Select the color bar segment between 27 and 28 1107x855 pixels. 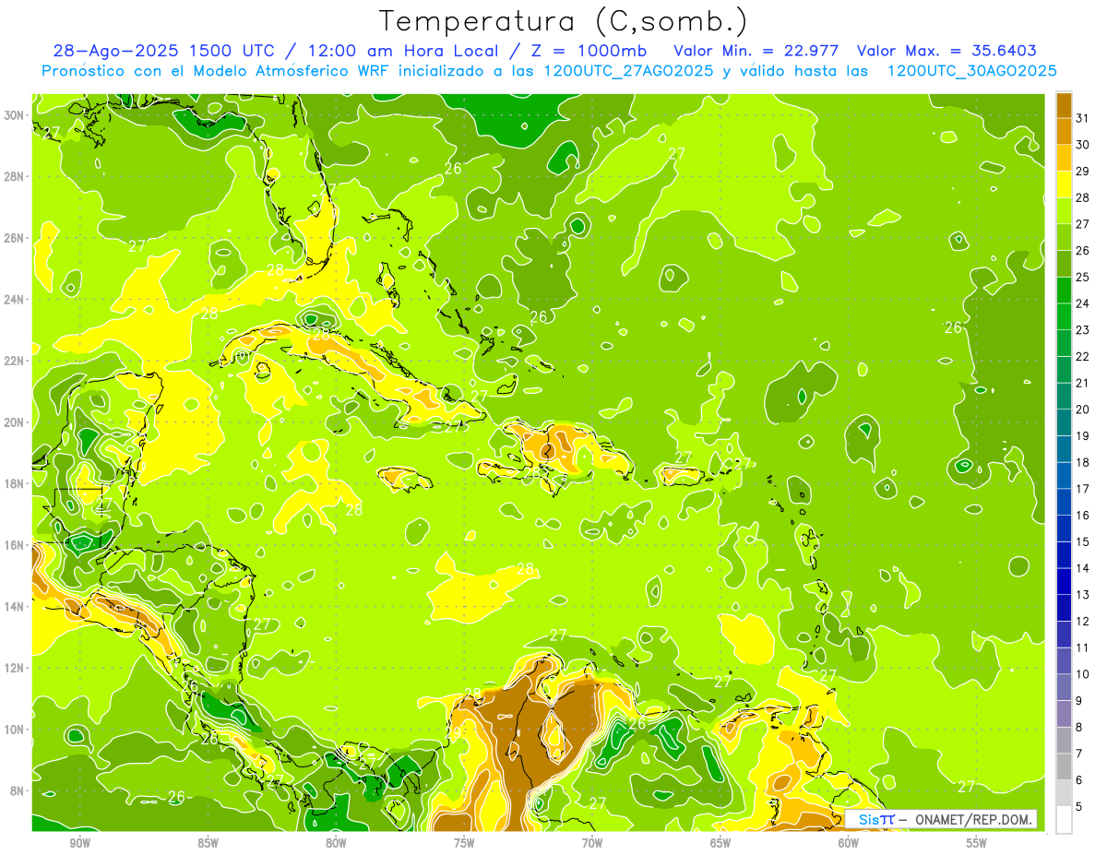click(1064, 210)
